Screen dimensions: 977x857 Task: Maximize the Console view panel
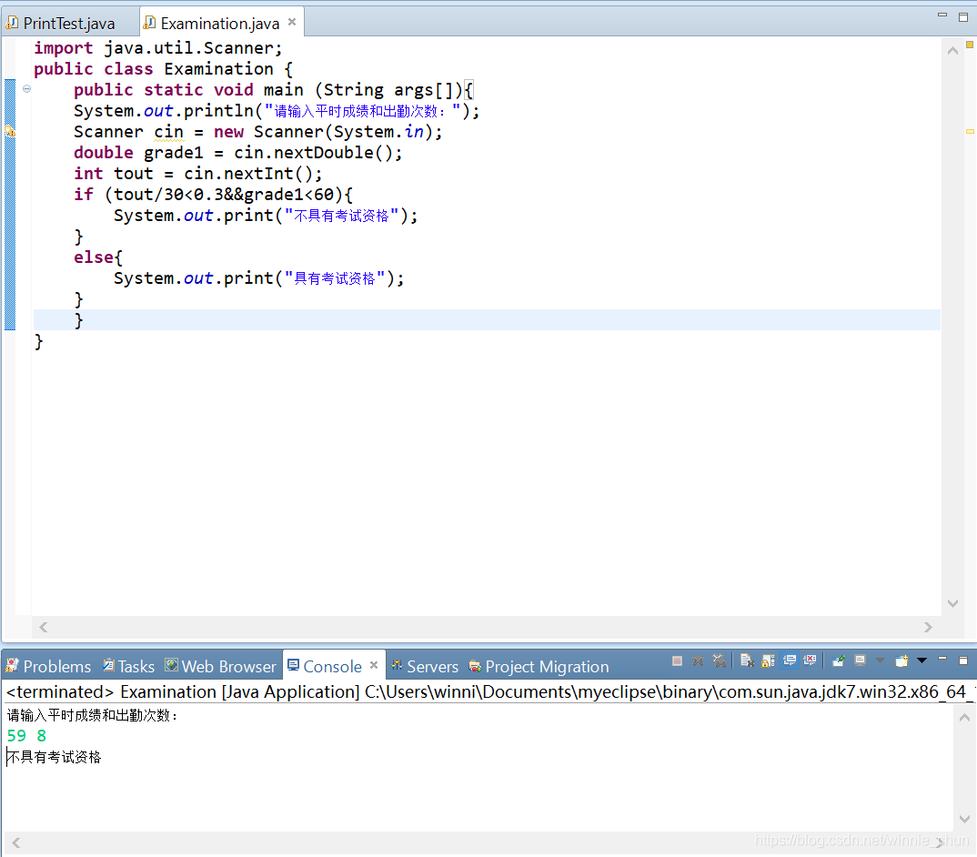[x=963, y=660]
